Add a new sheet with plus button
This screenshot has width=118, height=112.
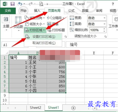73,108
